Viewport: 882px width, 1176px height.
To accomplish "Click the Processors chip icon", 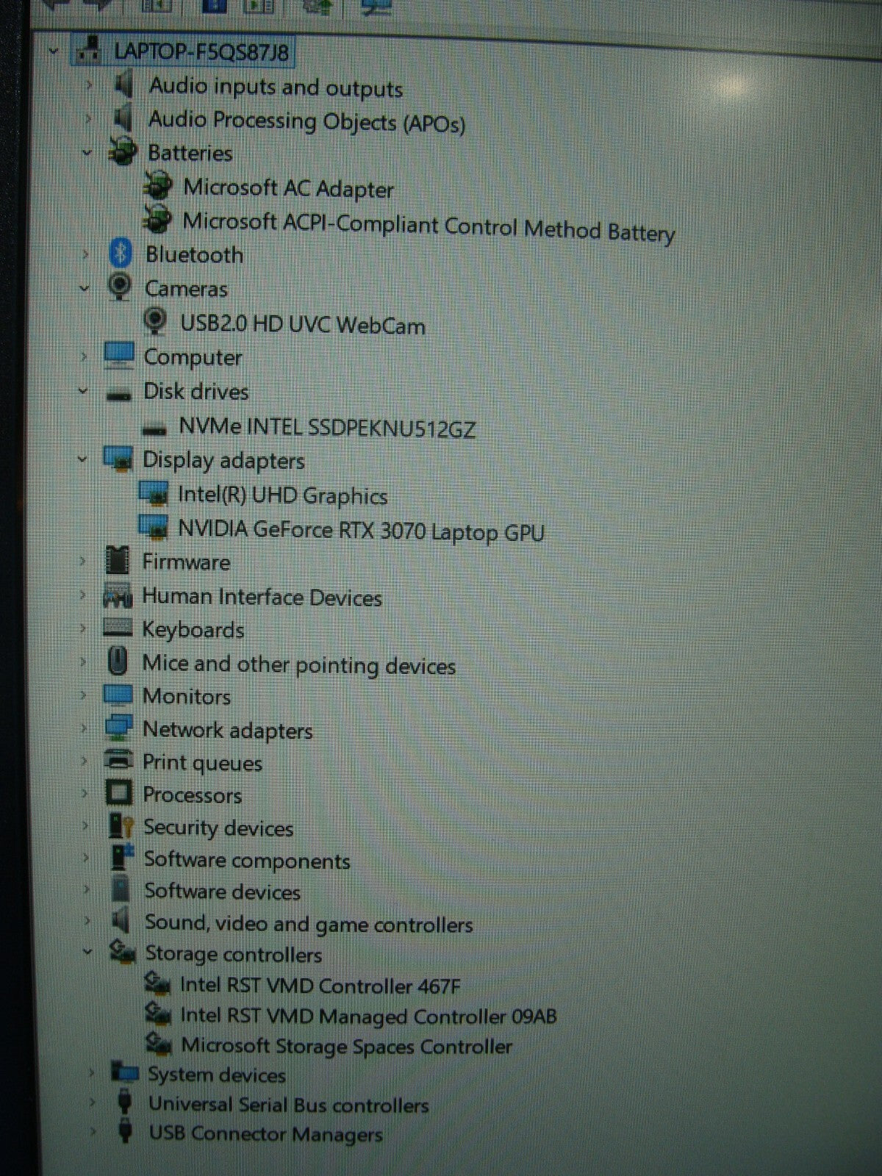I will click(x=118, y=794).
